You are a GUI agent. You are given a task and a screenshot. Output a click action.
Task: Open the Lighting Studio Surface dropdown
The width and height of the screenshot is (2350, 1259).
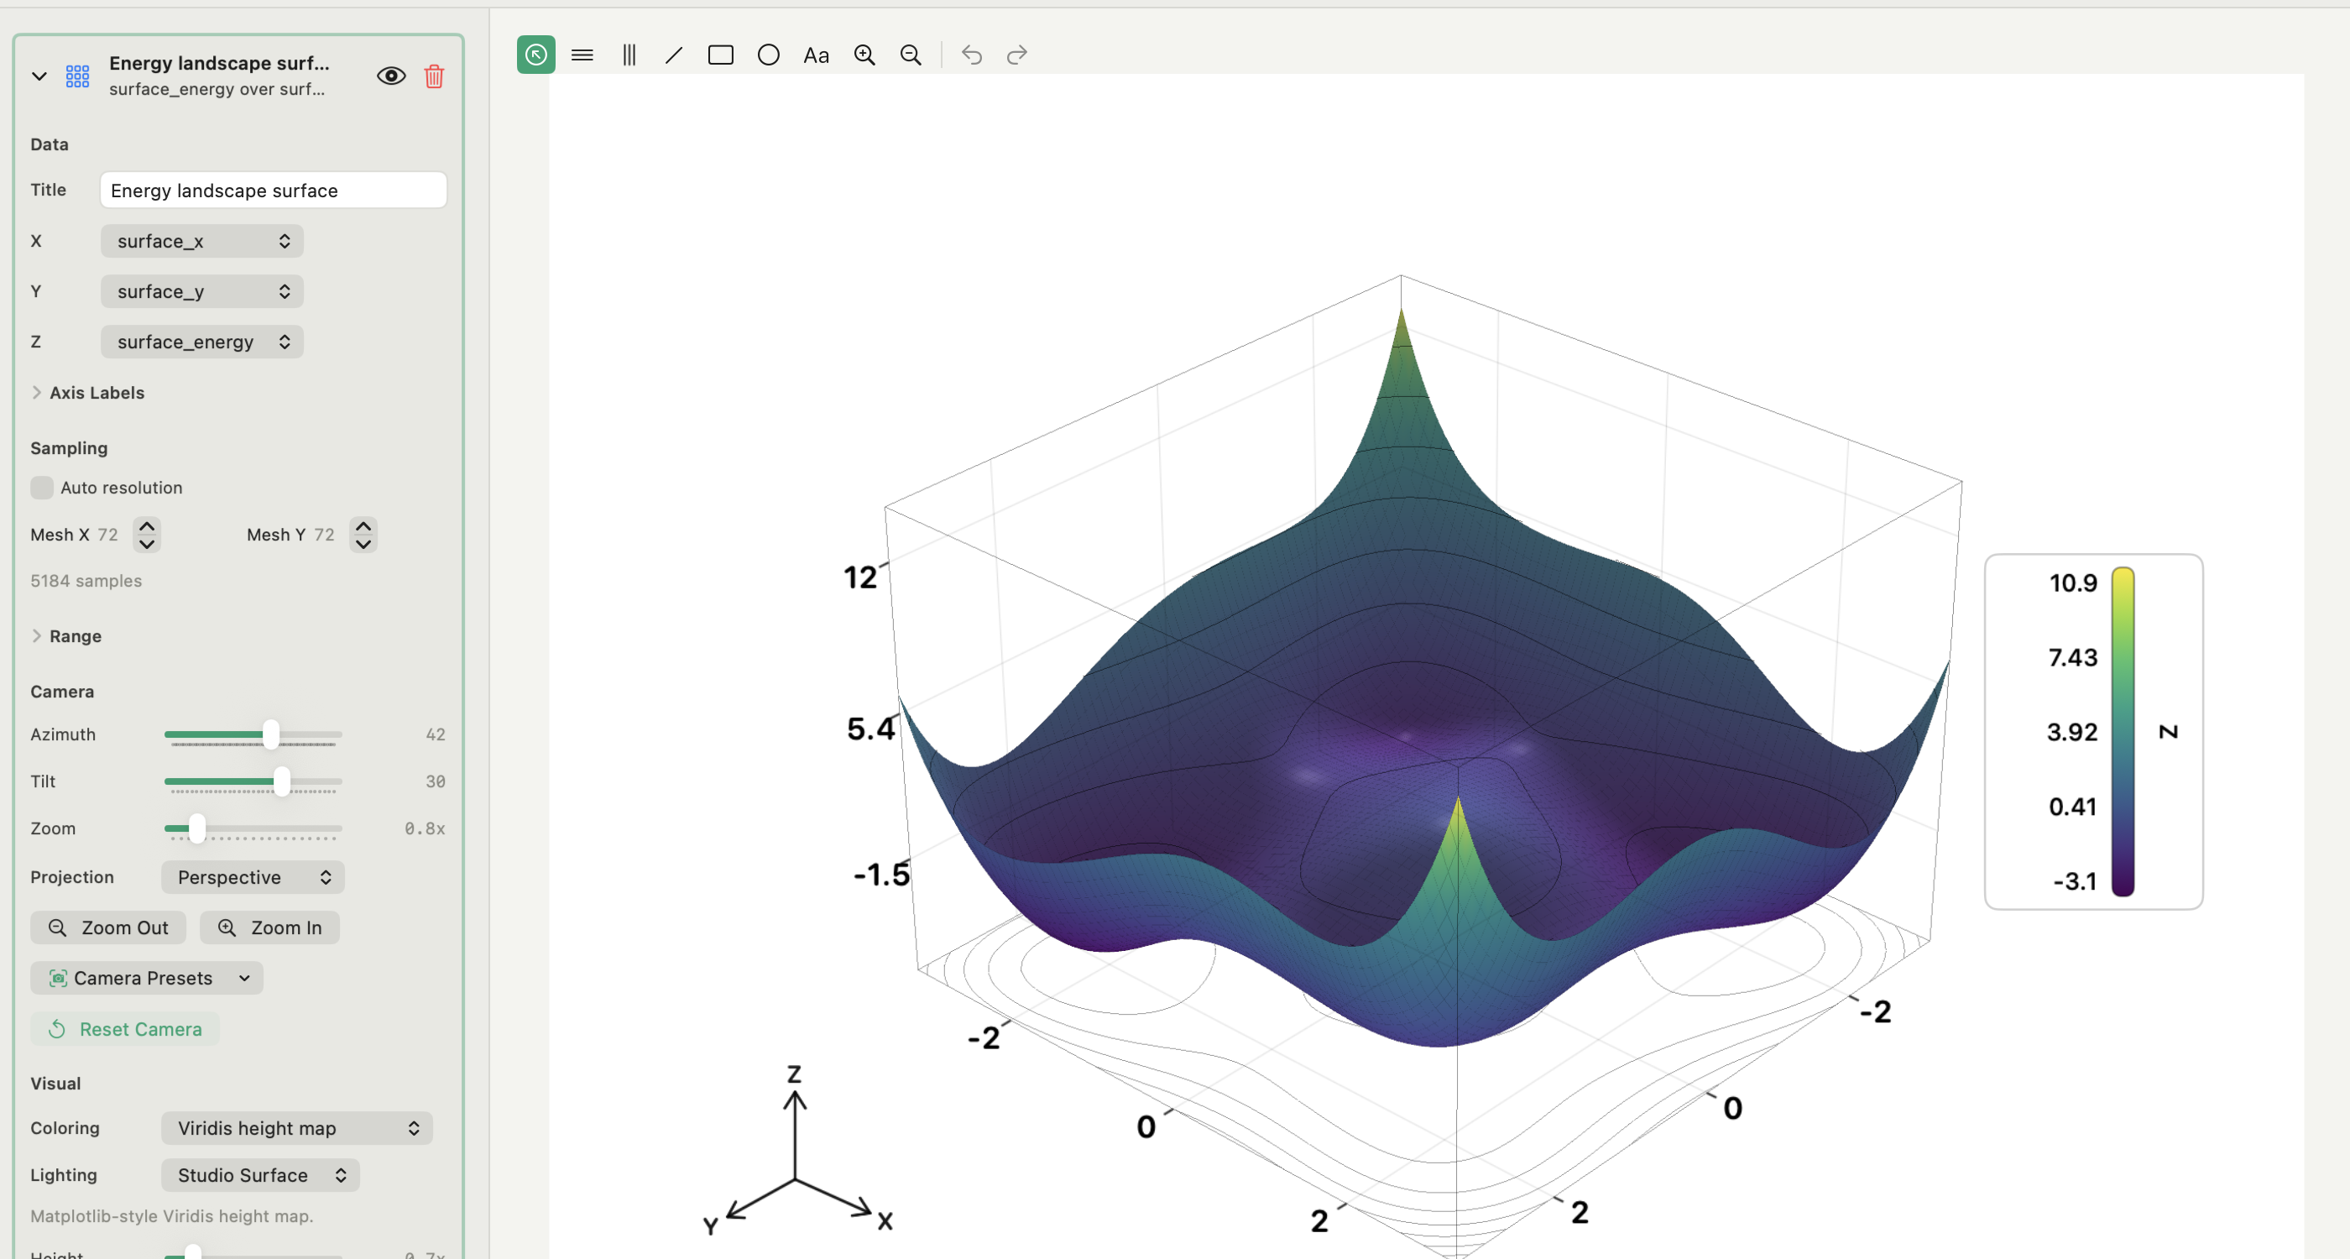point(260,1175)
